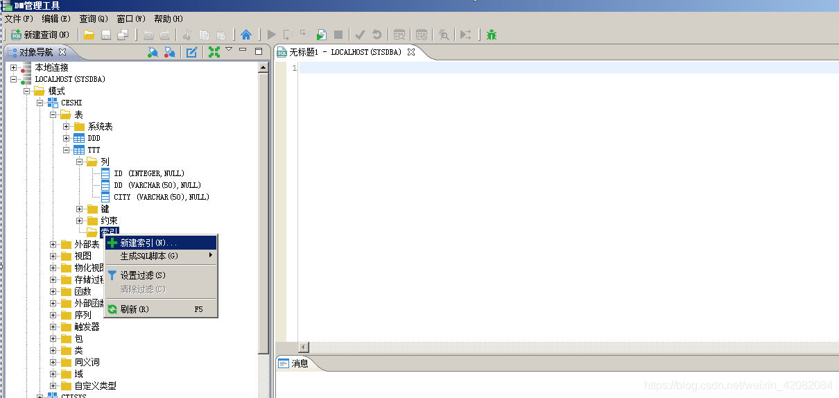This screenshot has height=398, width=839.
Task: Close the 对象导航 tab
Action: click(x=62, y=52)
